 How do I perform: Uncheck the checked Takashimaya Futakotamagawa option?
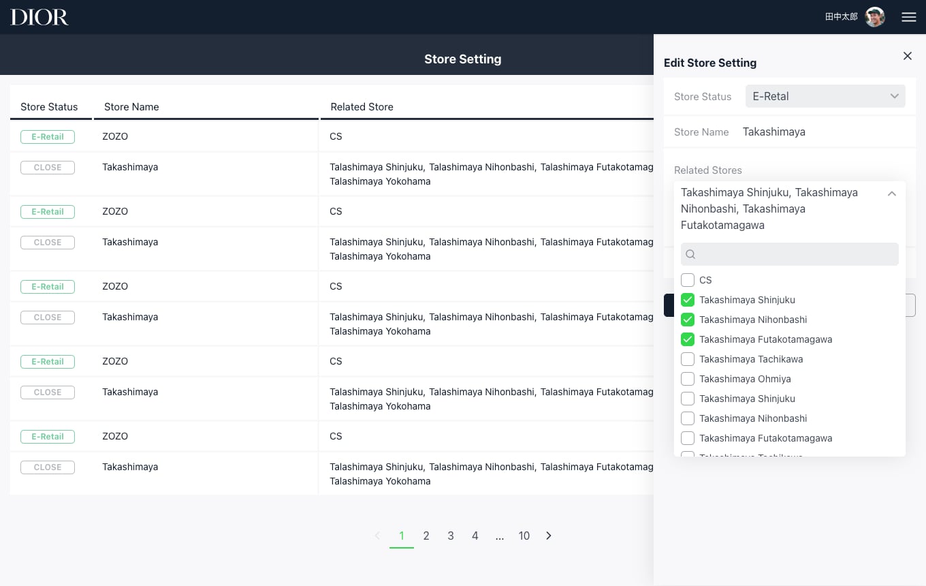(x=688, y=339)
